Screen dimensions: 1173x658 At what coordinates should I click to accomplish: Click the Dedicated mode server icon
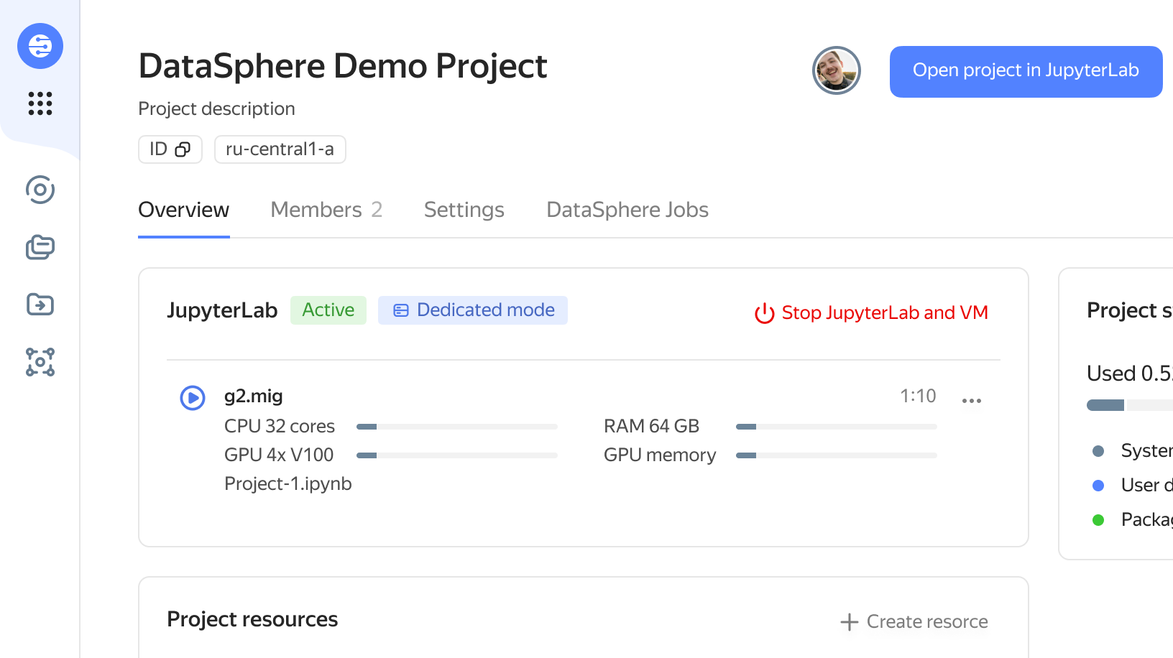tap(401, 310)
